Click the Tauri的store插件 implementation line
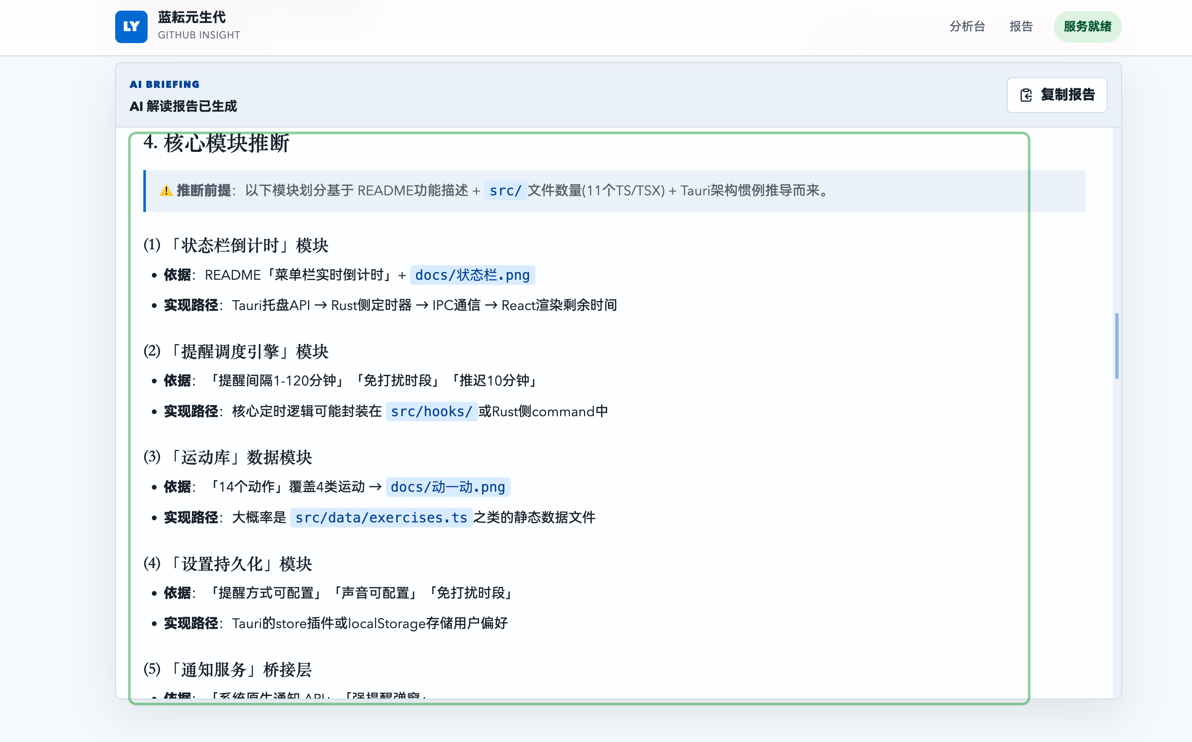This screenshot has width=1192, height=742. [x=336, y=623]
